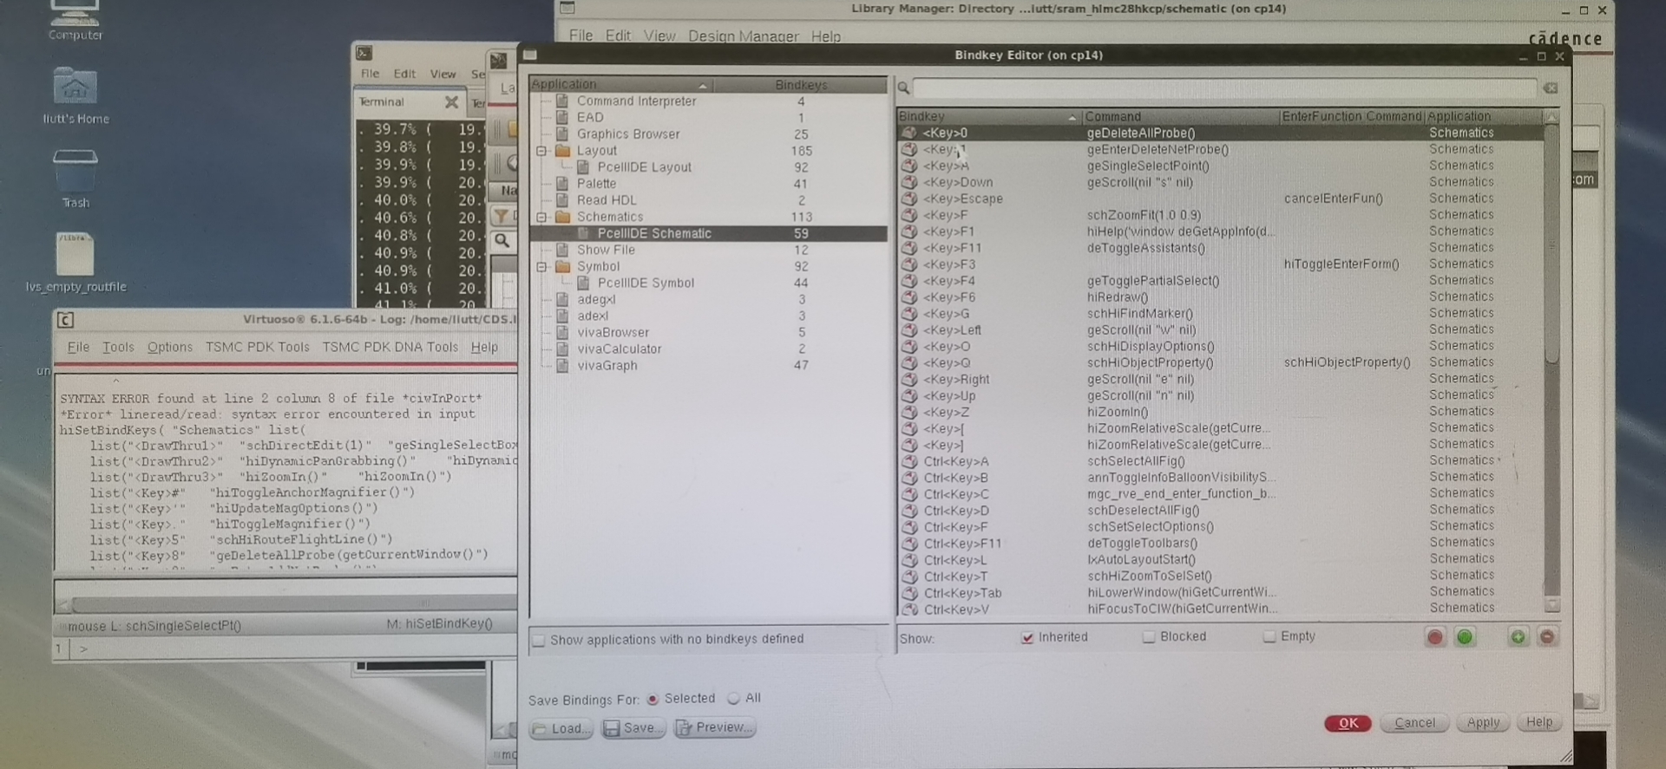Image resolution: width=1666 pixels, height=769 pixels.
Task: Click the red circle bindkey icon
Action: pos(1435,637)
